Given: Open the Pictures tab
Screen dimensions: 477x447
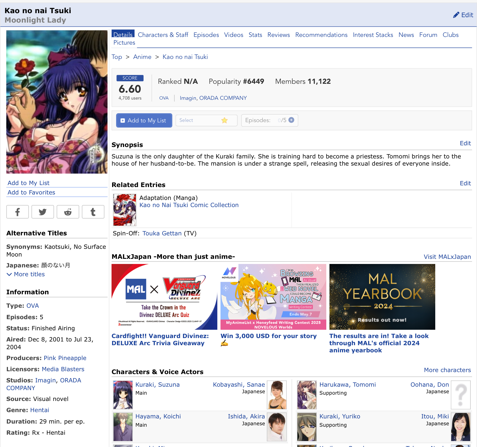Looking at the screenshot, I should tap(124, 43).
